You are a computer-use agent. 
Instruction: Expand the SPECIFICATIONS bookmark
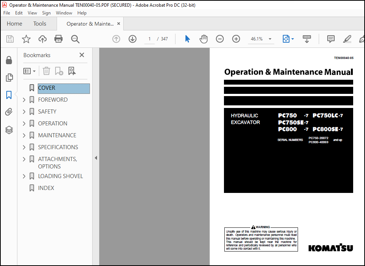click(24, 147)
